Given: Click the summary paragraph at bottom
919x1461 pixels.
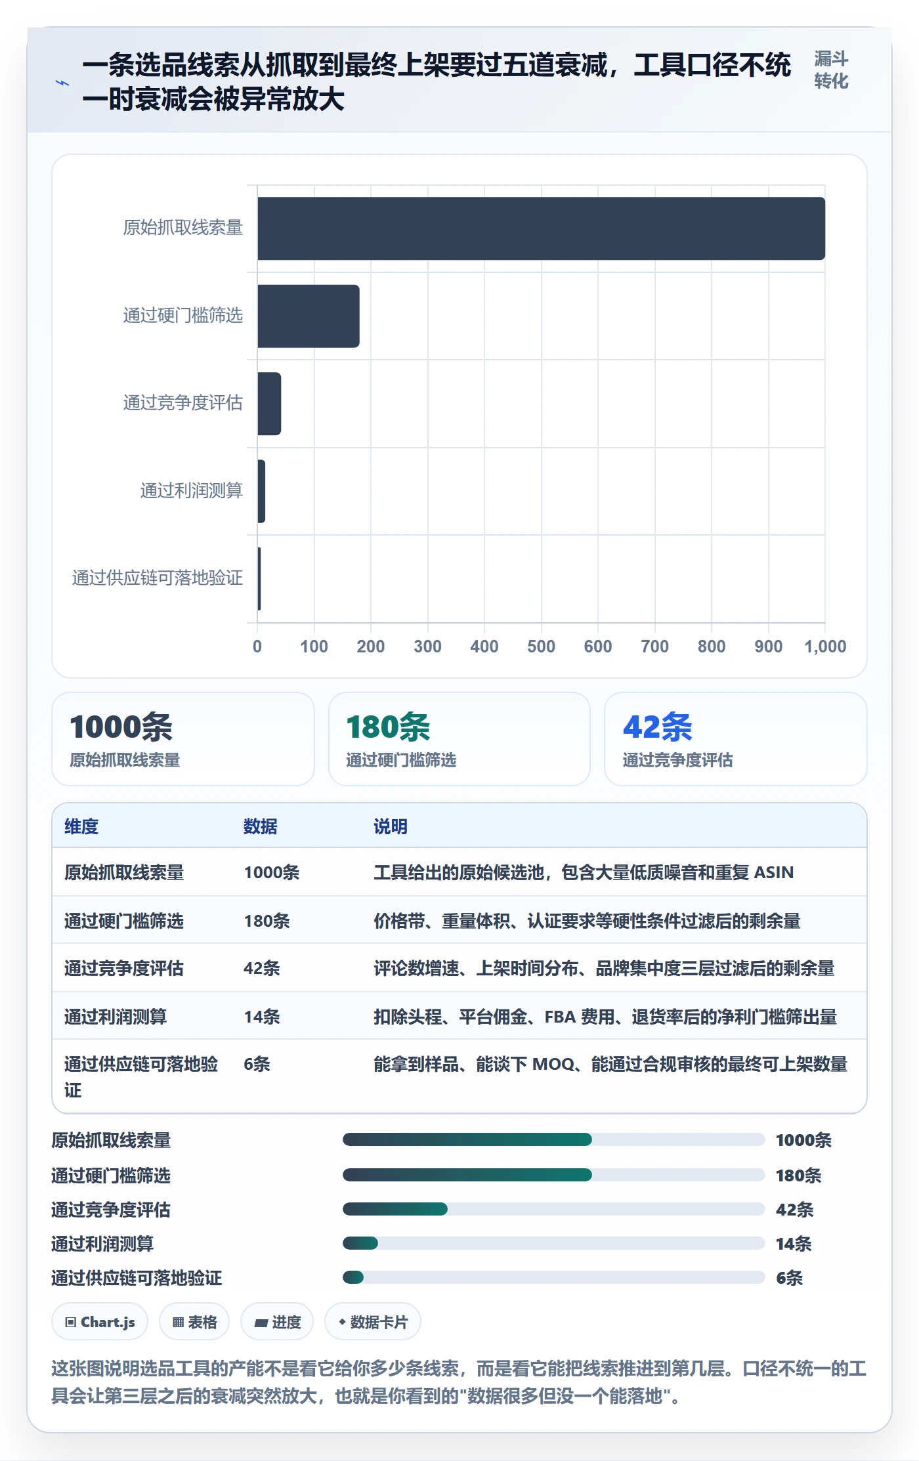Looking at the screenshot, I should 459,1382.
